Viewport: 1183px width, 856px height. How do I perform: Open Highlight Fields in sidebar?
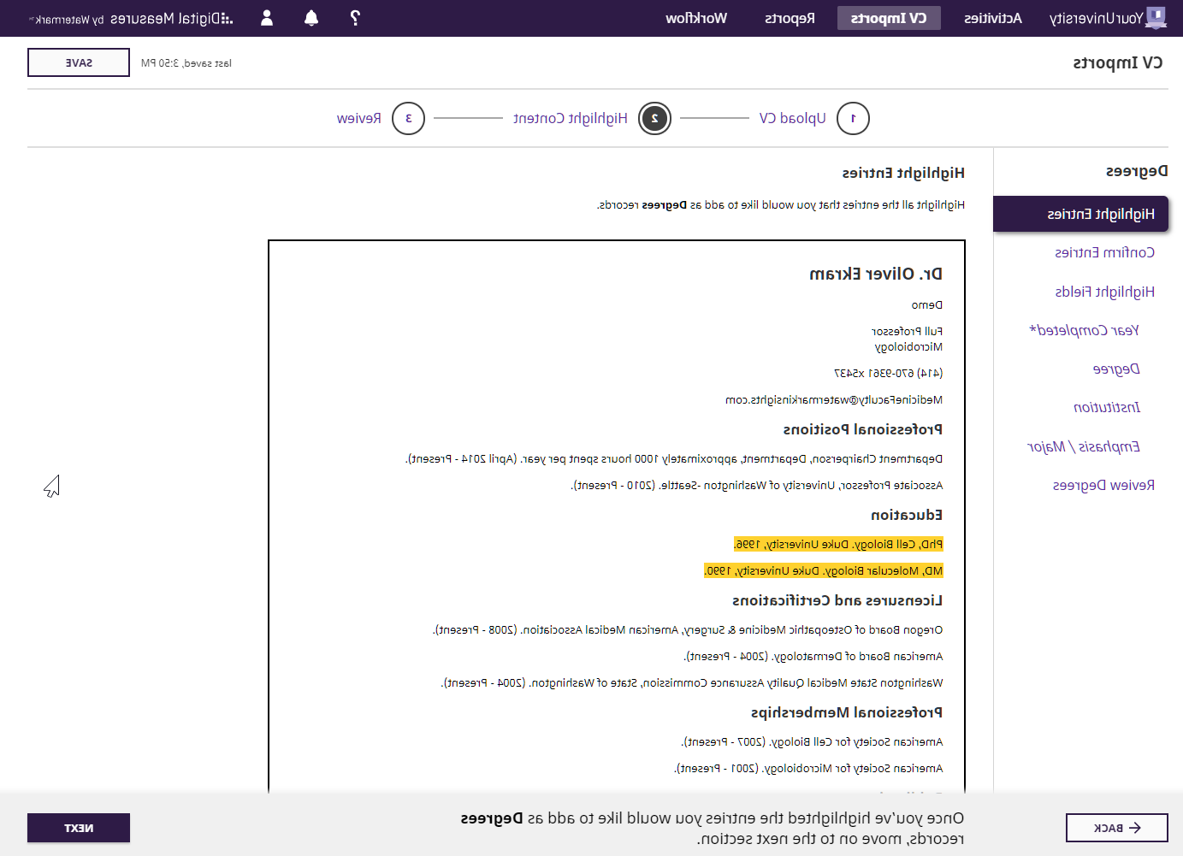(x=1104, y=292)
